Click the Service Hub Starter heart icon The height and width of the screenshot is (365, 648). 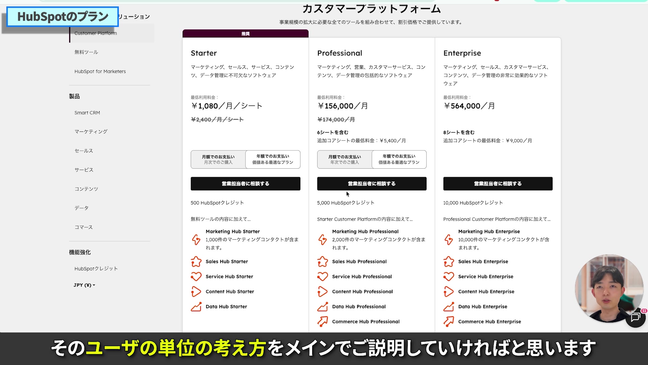coord(196,276)
